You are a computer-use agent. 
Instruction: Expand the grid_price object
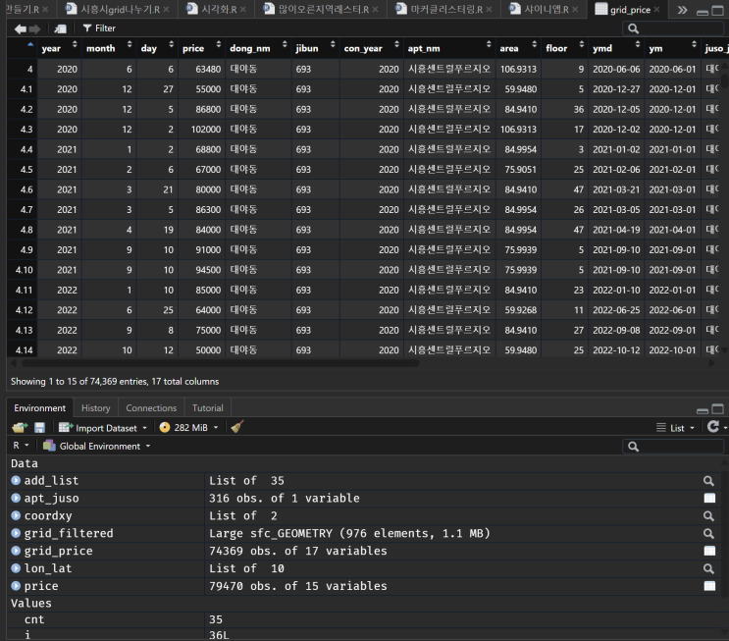pyautogui.click(x=16, y=551)
